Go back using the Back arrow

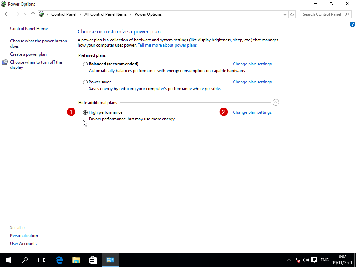point(7,14)
